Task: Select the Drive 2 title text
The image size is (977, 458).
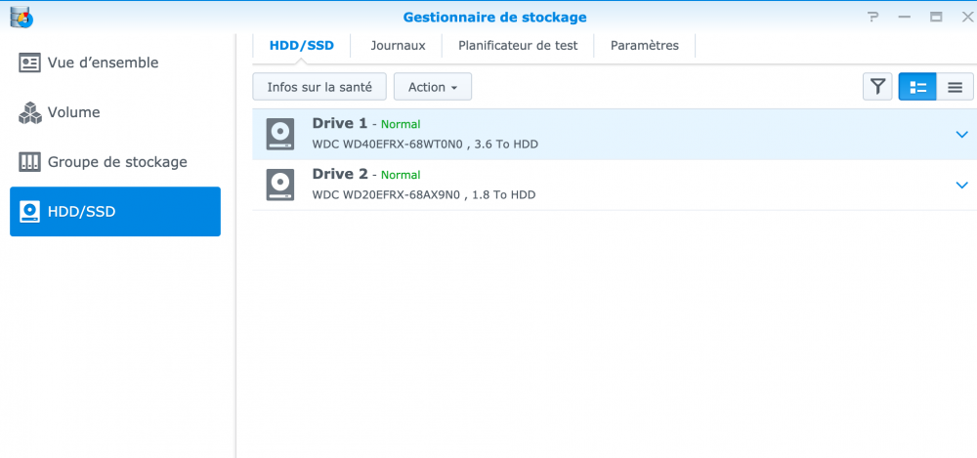Action: click(340, 174)
